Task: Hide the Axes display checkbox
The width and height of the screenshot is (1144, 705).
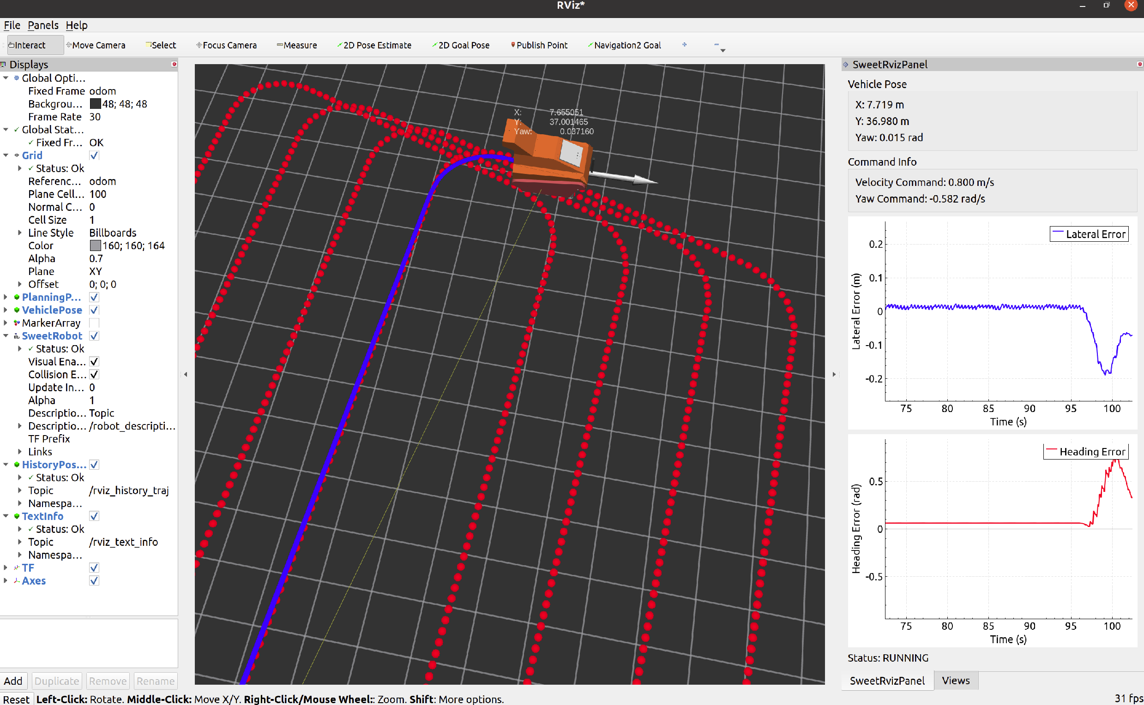Action: [94, 580]
